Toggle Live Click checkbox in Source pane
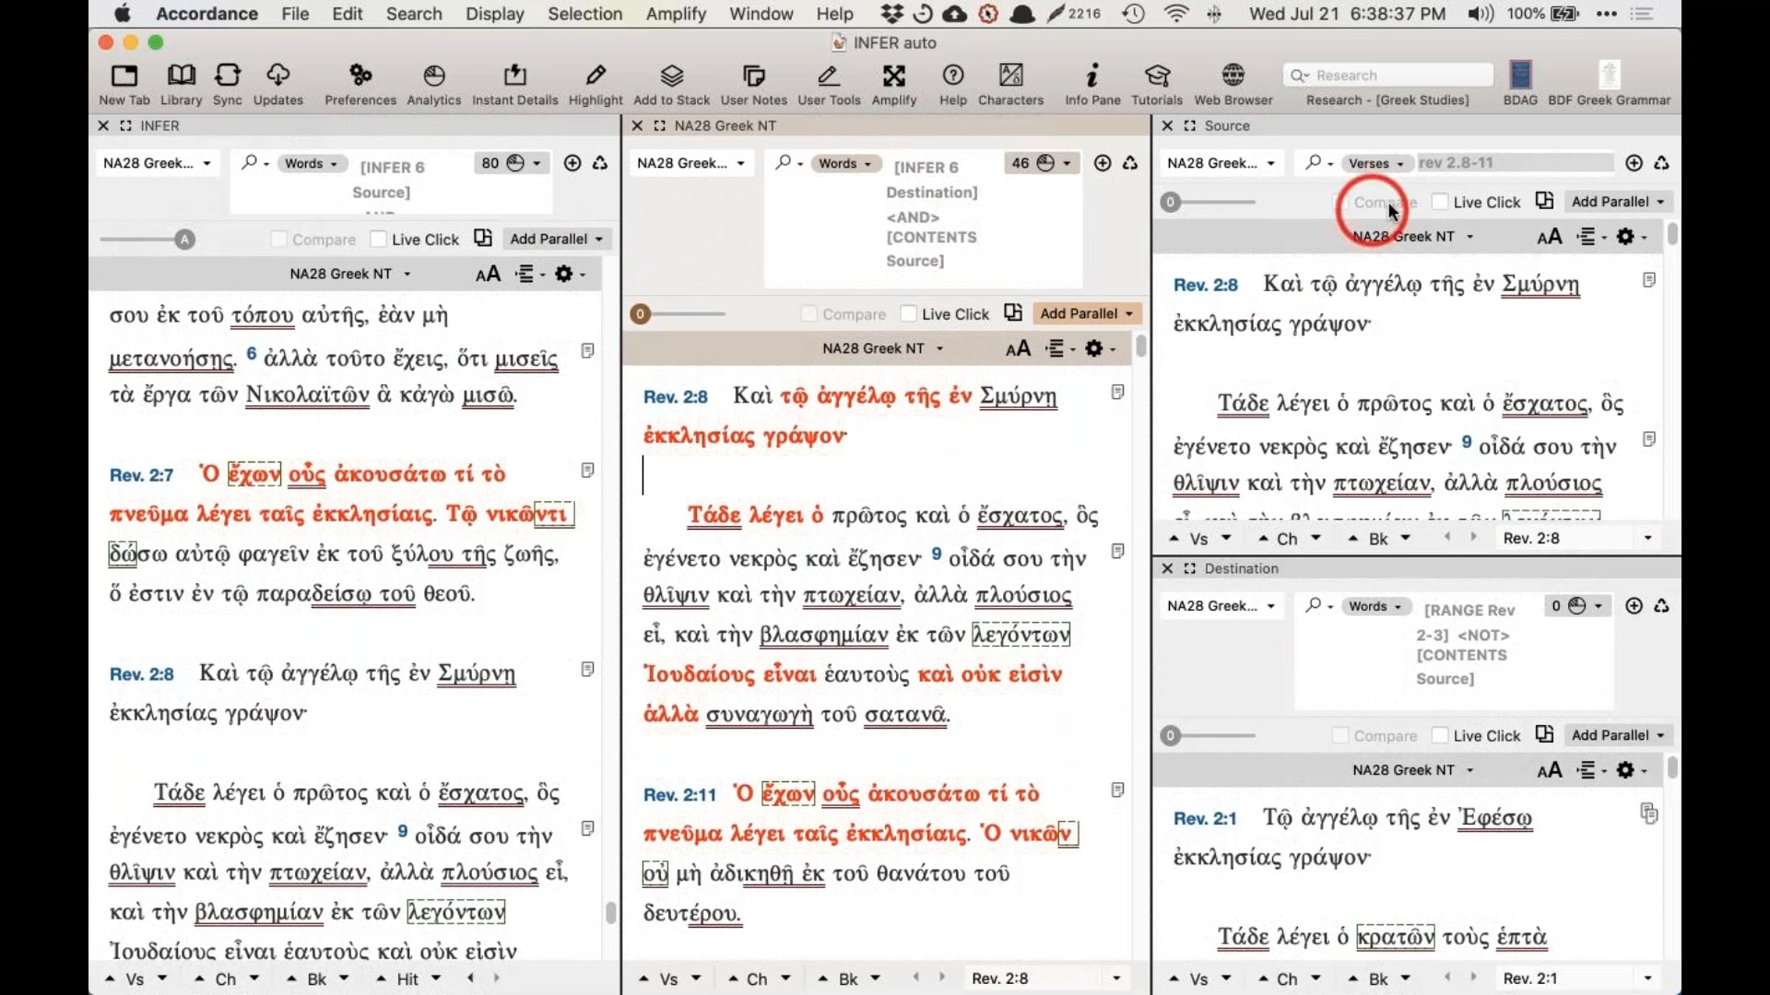This screenshot has width=1770, height=995. click(x=1440, y=202)
